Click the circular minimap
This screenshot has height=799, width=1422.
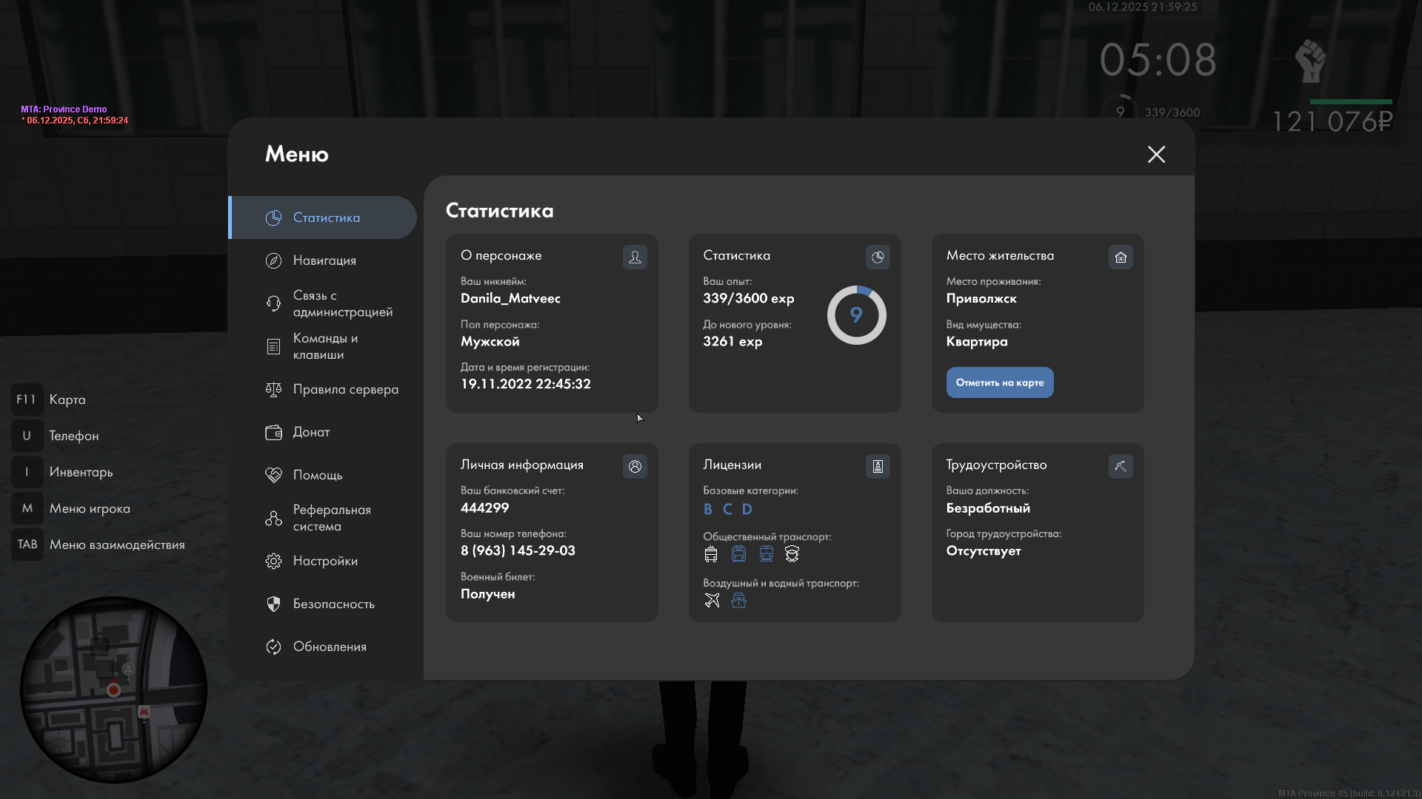tap(113, 690)
